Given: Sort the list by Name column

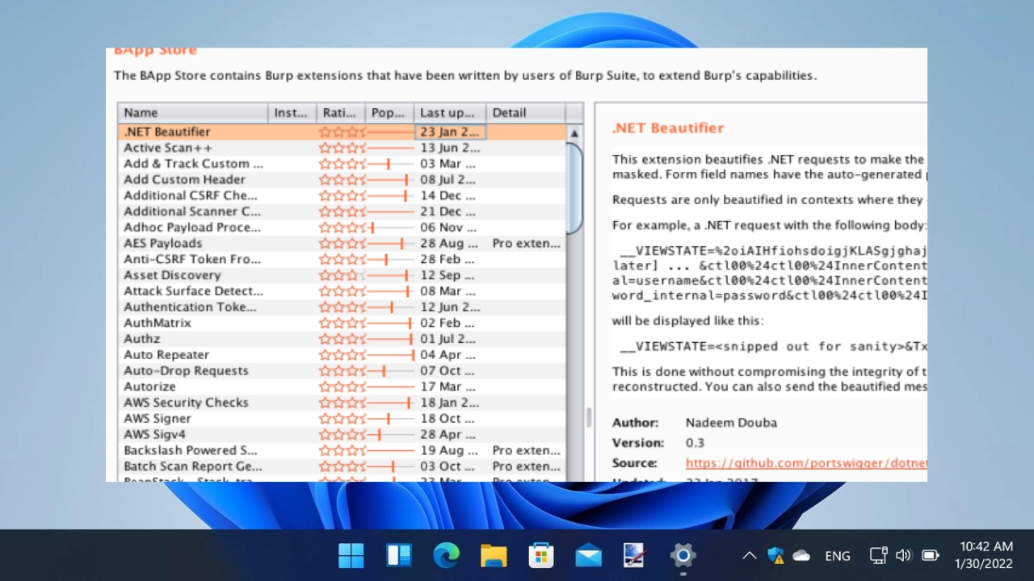Looking at the screenshot, I should pyautogui.click(x=193, y=112).
